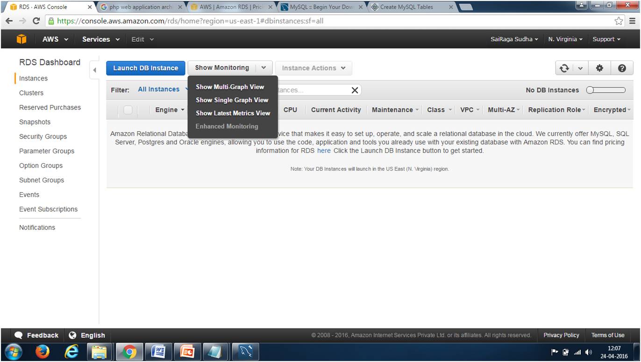Sort by the Class column header
Image resolution: width=641 pixels, height=362 pixels.
pyautogui.click(x=439, y=110)
